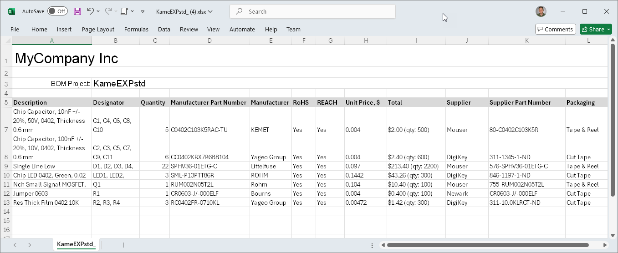
Task: Open the Share button dropdown
Action: (x=609, y=29)
